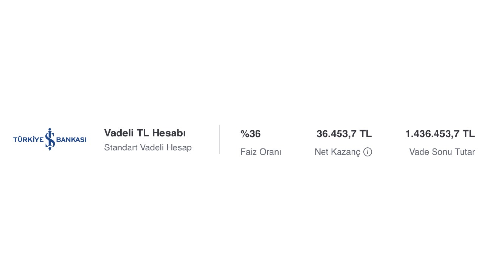Open the Net Kazanç info icon
Screen dimensions: 484x272
point(368,152)
